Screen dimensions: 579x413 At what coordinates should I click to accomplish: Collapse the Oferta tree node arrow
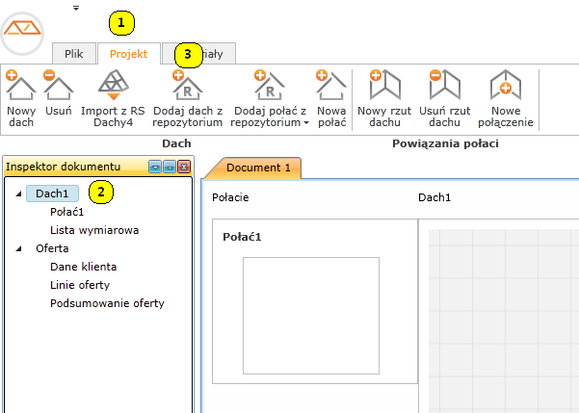(x=19, y=248)
